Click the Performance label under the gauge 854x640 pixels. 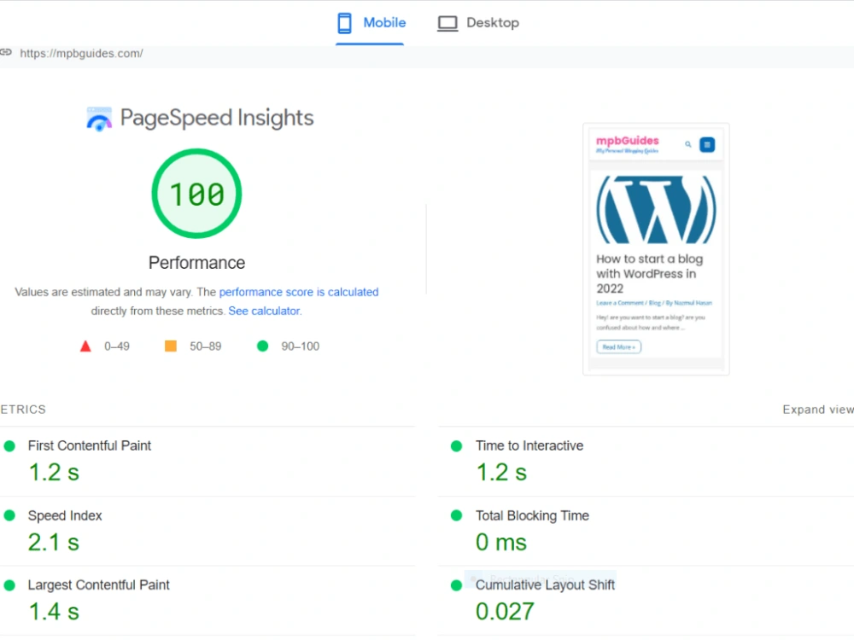[x=196, y=263]
